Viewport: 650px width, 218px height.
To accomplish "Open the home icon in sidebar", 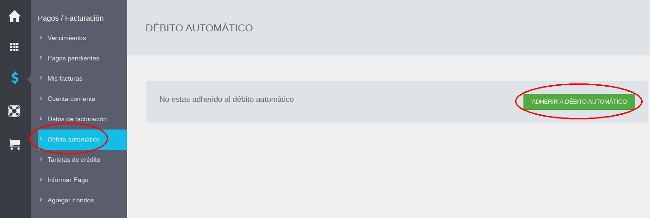I will pos(15,16).
